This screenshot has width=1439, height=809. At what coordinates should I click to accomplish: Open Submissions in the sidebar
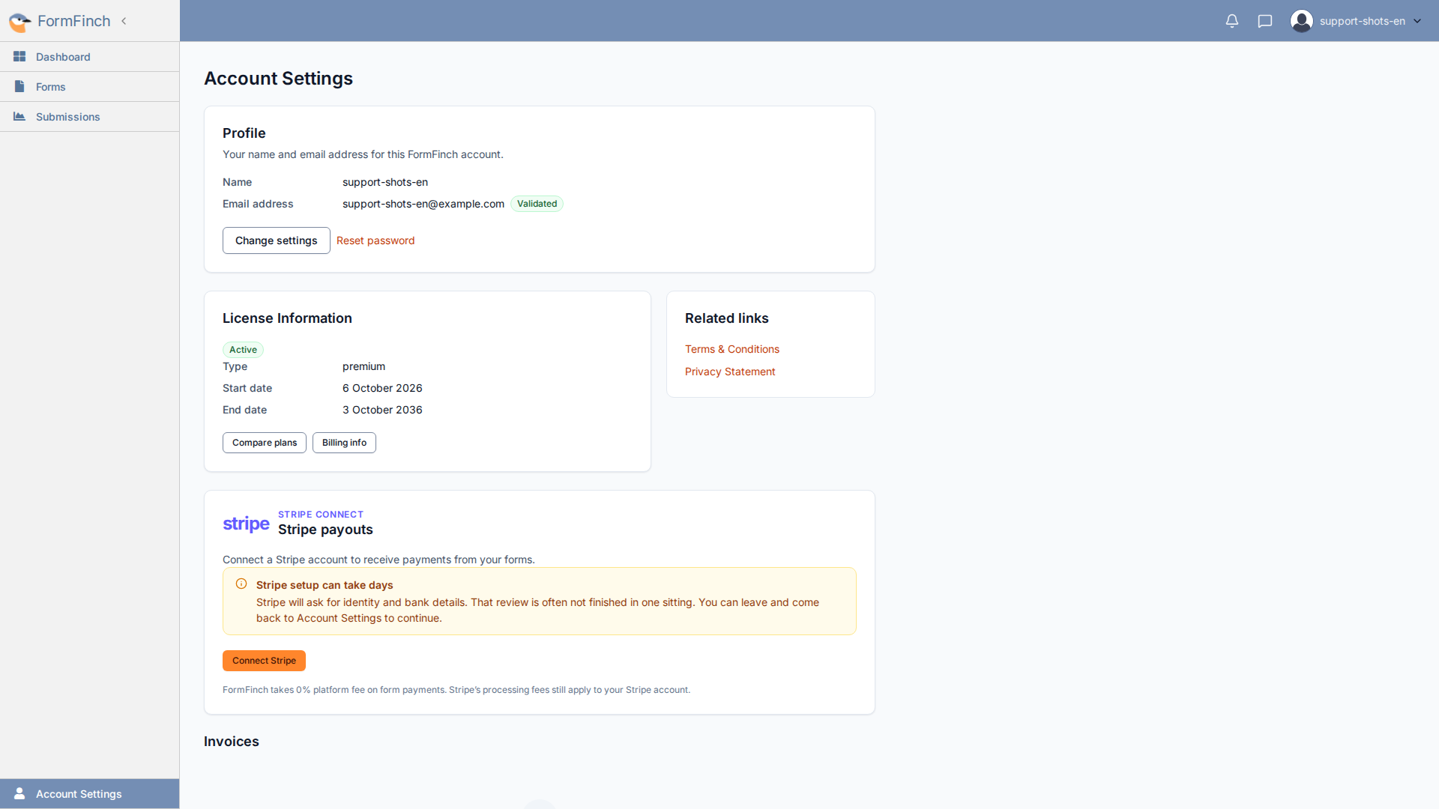point(90,117)
